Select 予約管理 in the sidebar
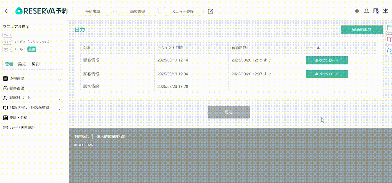Screen dimensions: 392x183 [x=17, y=78]
